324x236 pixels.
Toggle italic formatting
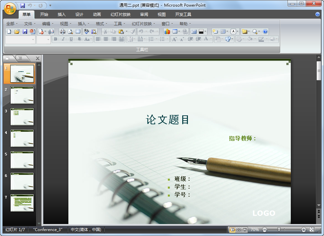point(63,39)
